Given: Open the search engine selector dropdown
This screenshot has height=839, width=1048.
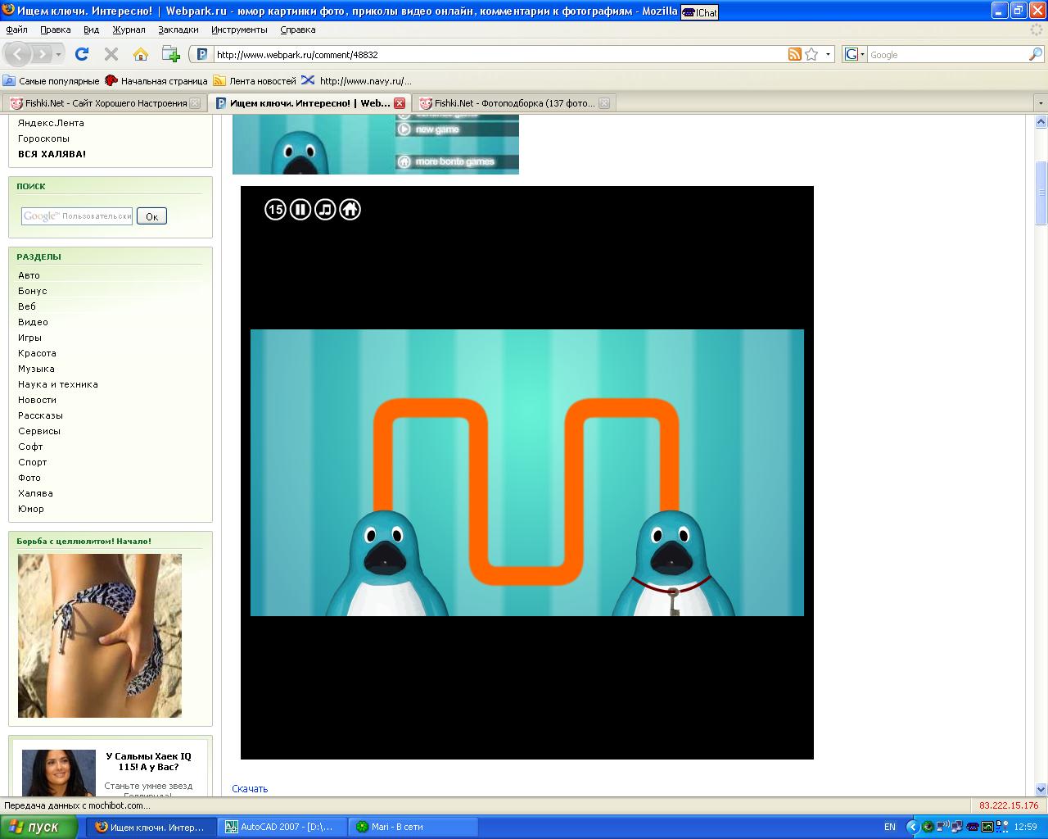Looking at the screenshot, I should click(854, 54).
